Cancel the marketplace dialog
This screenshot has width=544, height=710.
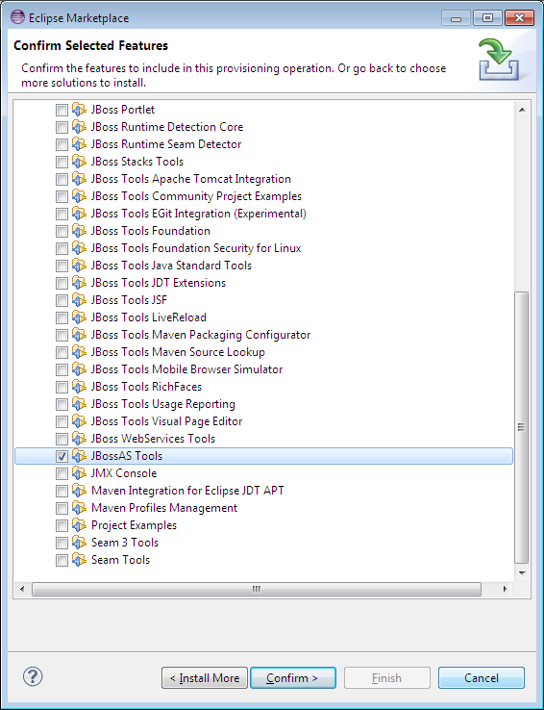click(x=482, y=678)
